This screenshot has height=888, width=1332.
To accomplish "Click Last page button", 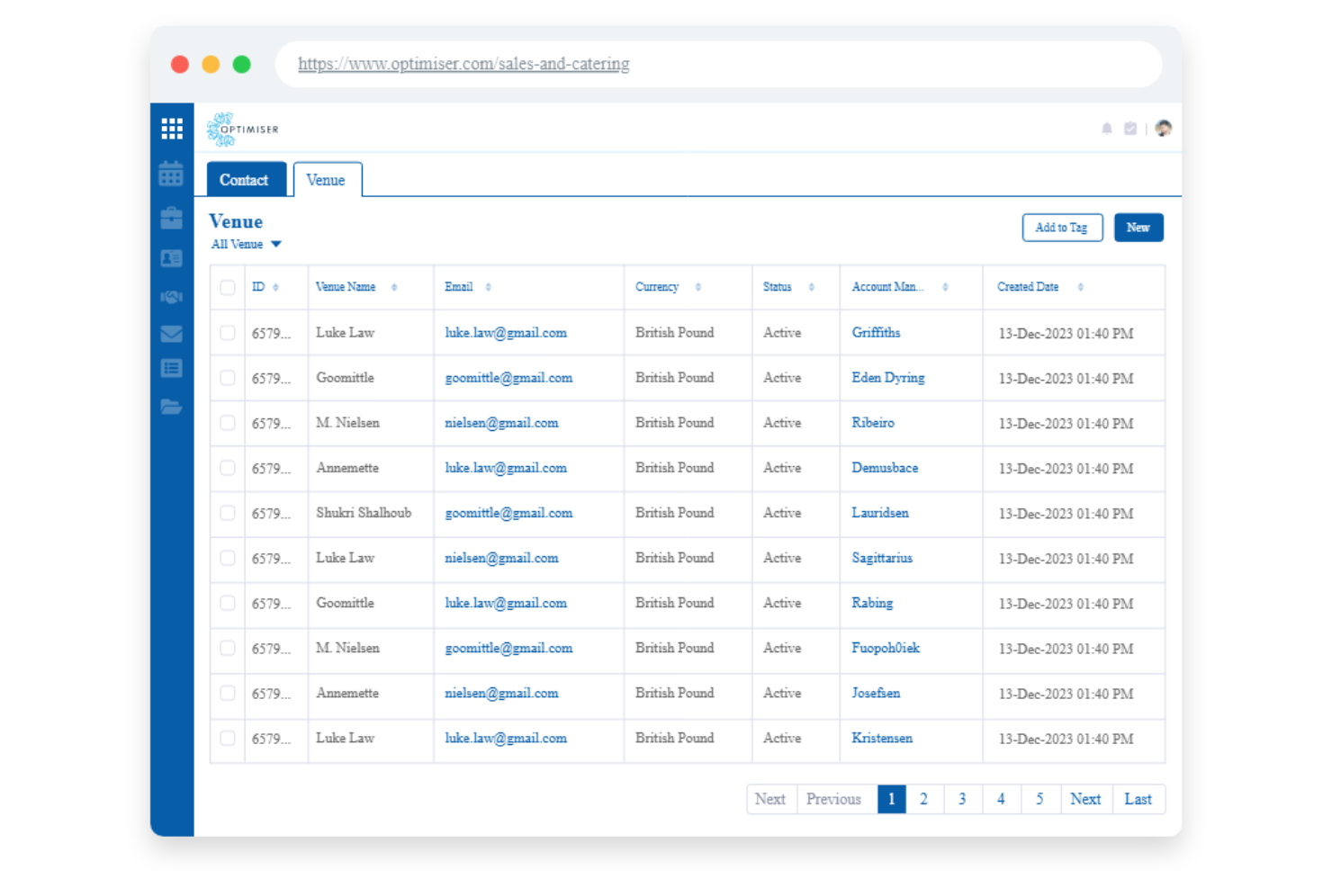I will coord(1138,799).
